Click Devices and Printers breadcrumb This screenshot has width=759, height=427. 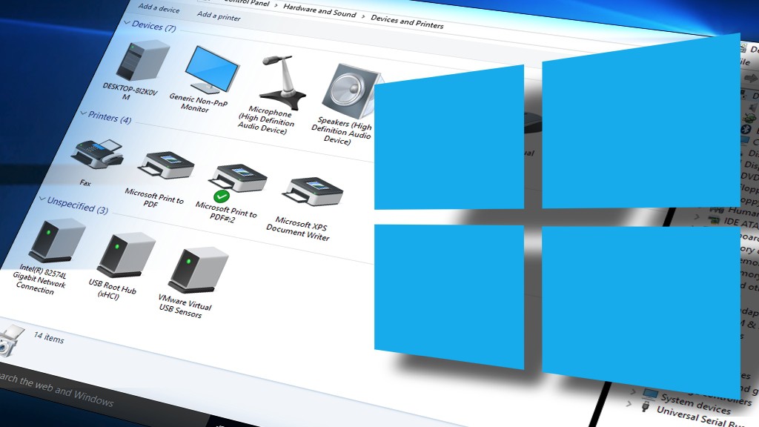coord(407,21)
